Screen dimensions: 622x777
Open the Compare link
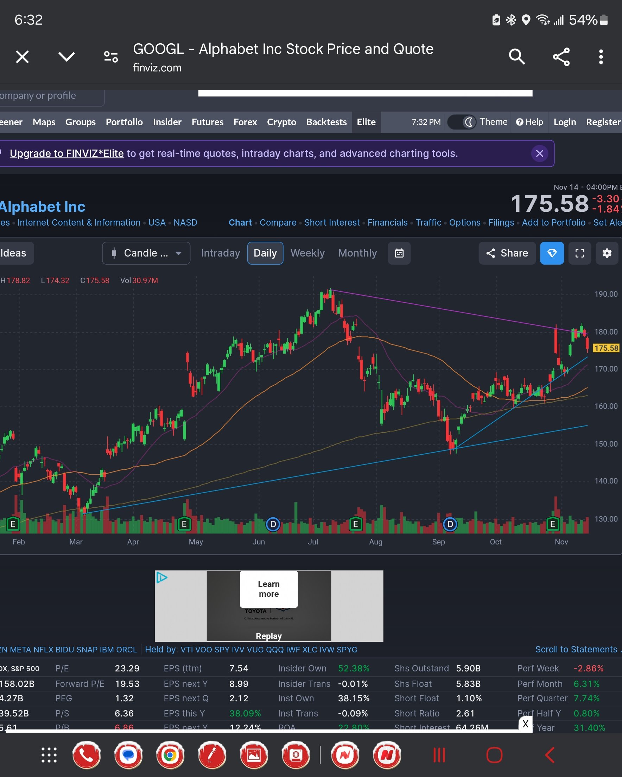point(278,222)
